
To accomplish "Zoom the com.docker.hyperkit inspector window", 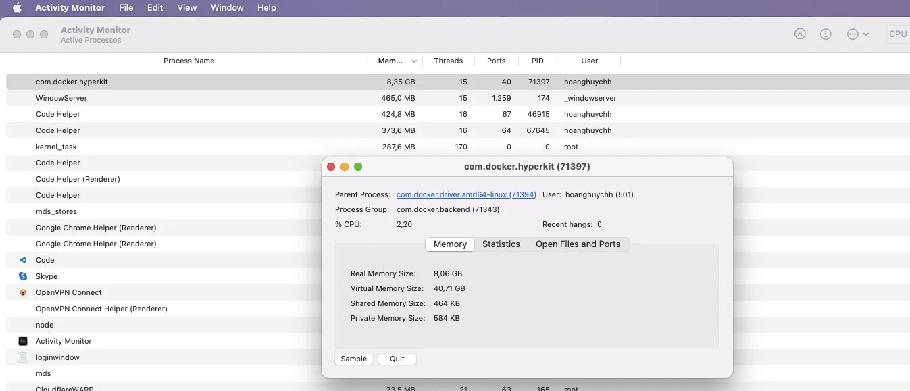I will [358, 167].
